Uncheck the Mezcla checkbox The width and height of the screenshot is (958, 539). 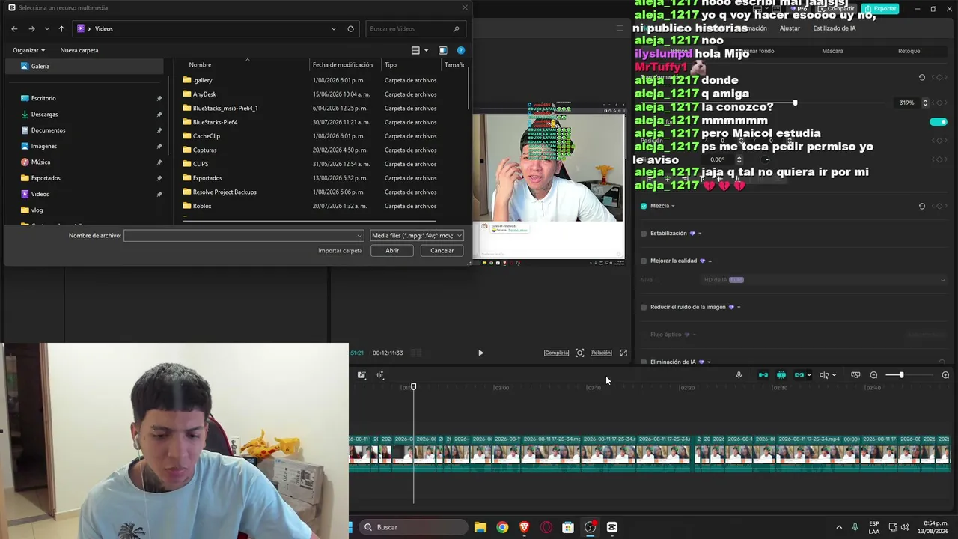point(644,206)
